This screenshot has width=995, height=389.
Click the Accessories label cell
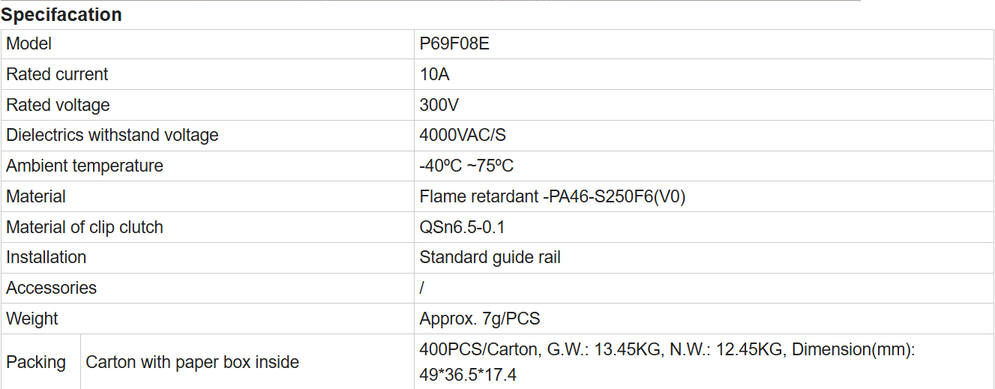click(52, 289)
